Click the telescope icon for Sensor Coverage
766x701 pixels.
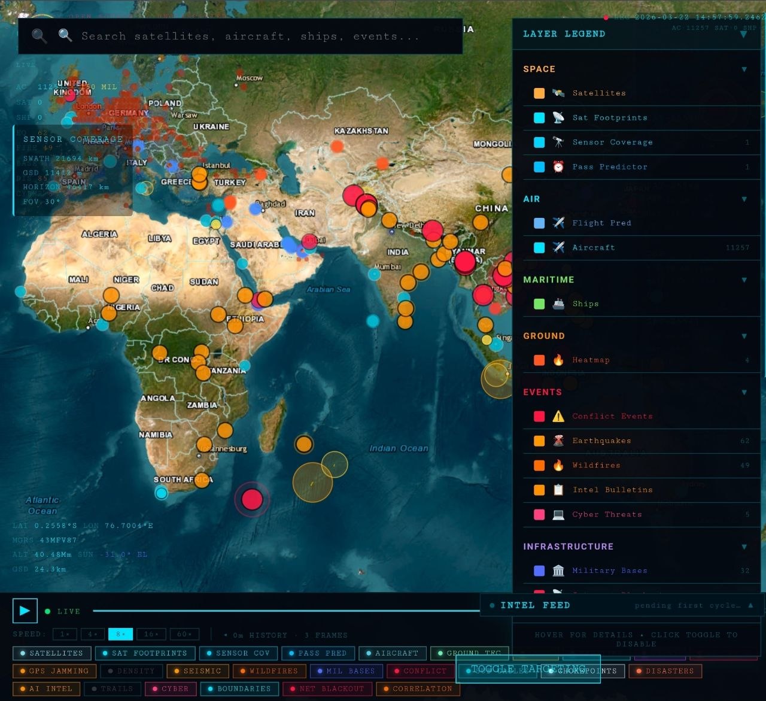[x=558, y=142]
